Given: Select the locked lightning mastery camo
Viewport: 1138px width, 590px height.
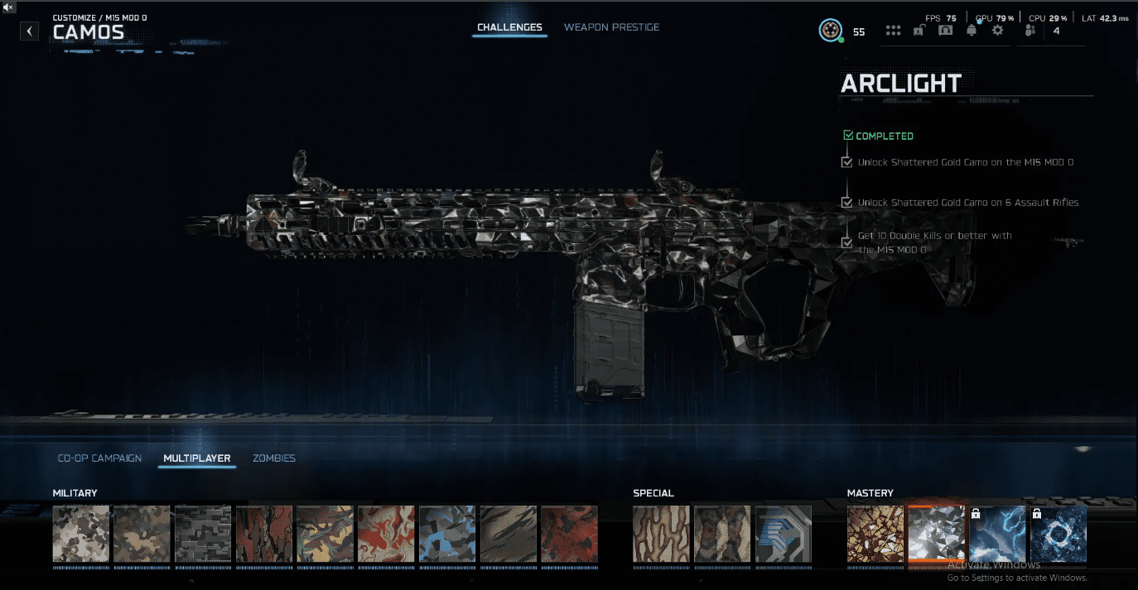Looking at the screenshot, I should coord(997,535).
